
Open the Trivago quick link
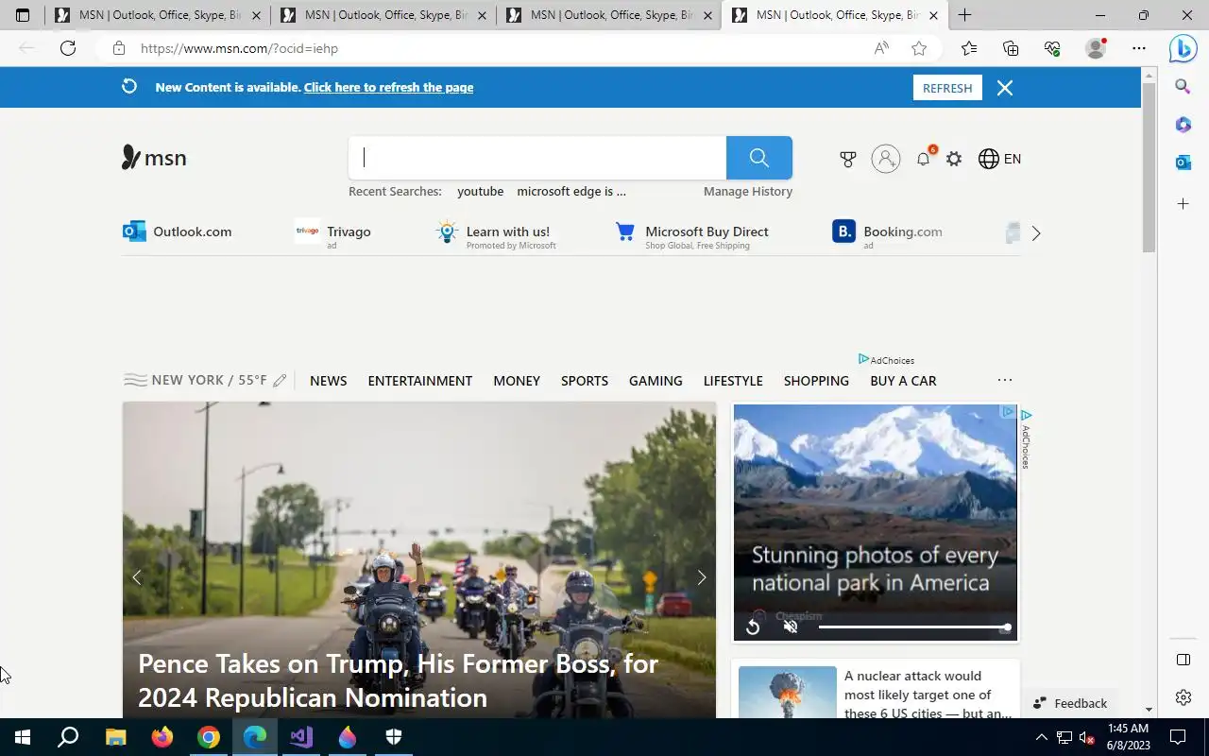(332, 232)
